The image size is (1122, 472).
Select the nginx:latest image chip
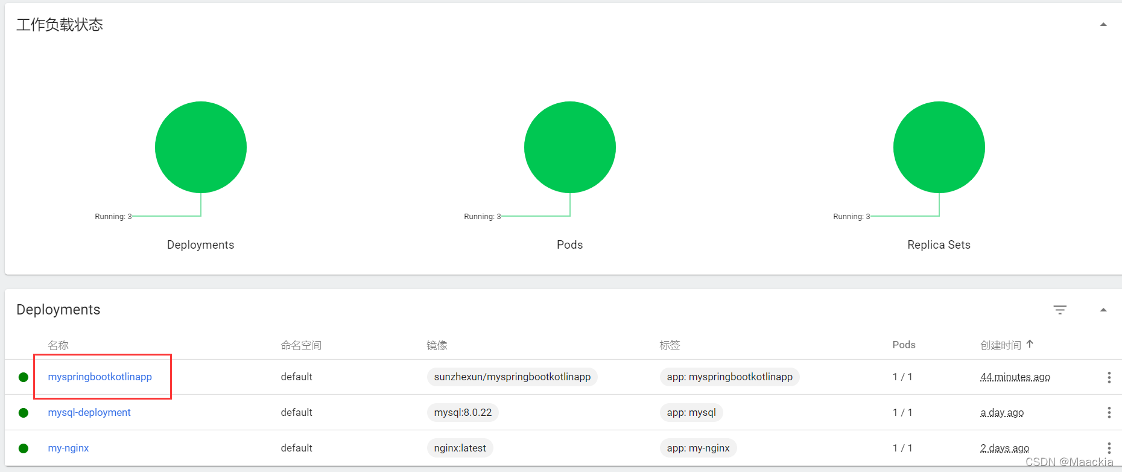460,448
